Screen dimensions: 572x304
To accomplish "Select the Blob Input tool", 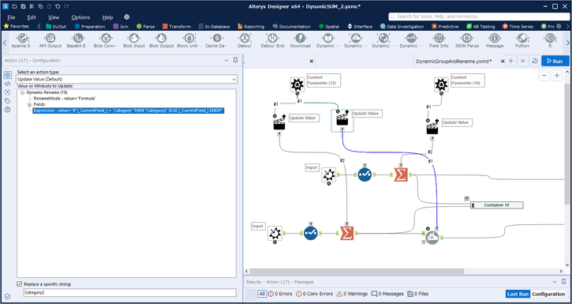I will pyautogui.click(x=134, y=40).
